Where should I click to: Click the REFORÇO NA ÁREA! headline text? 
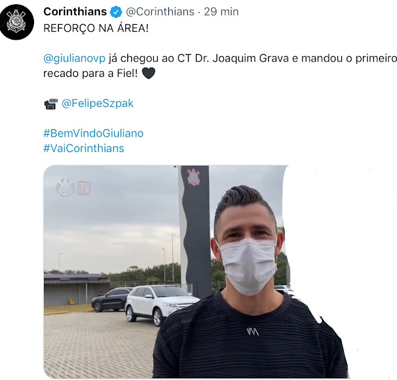(x=96, y=28)
